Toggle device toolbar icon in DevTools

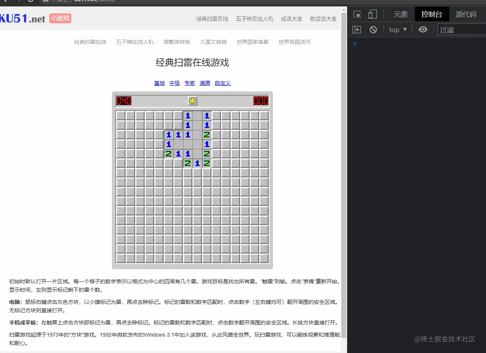(372, 14)
